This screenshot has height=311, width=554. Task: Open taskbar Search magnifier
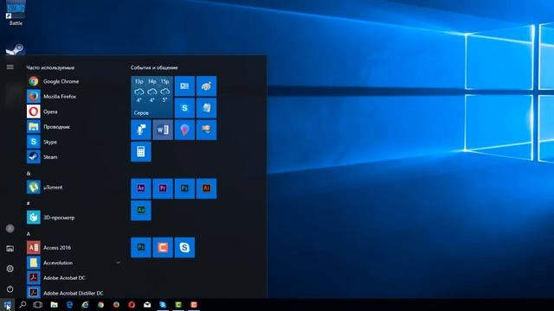[x=23, y=305]
